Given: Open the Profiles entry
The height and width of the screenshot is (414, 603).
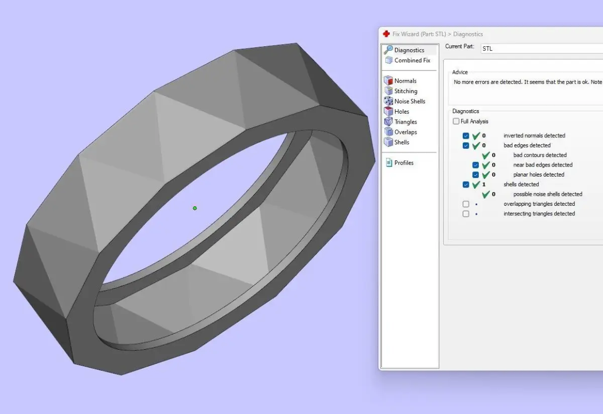Looking at the screenshot, I should (x=404, y=163).
